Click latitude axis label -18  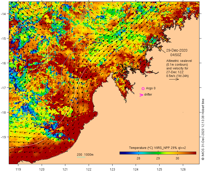[x=3, y=112]
